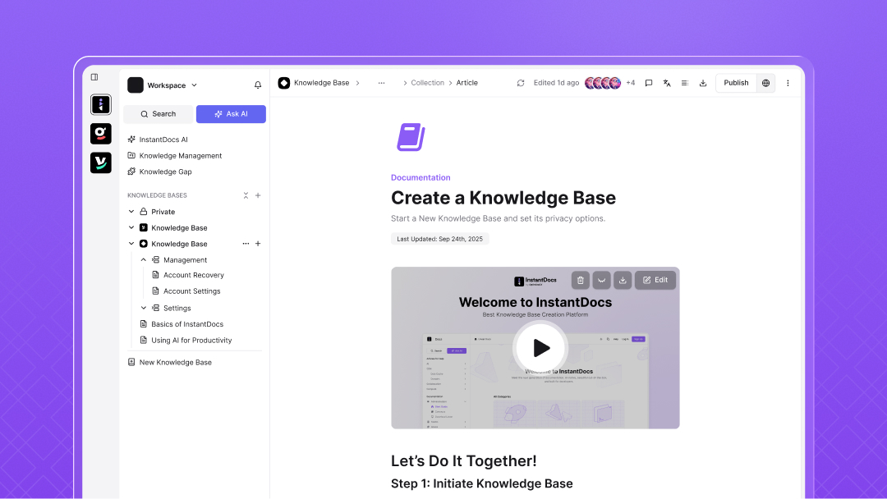Navigate to Collection breadcrumb
The width and height of the screenshot is (887, 499).
coord(427,83)
